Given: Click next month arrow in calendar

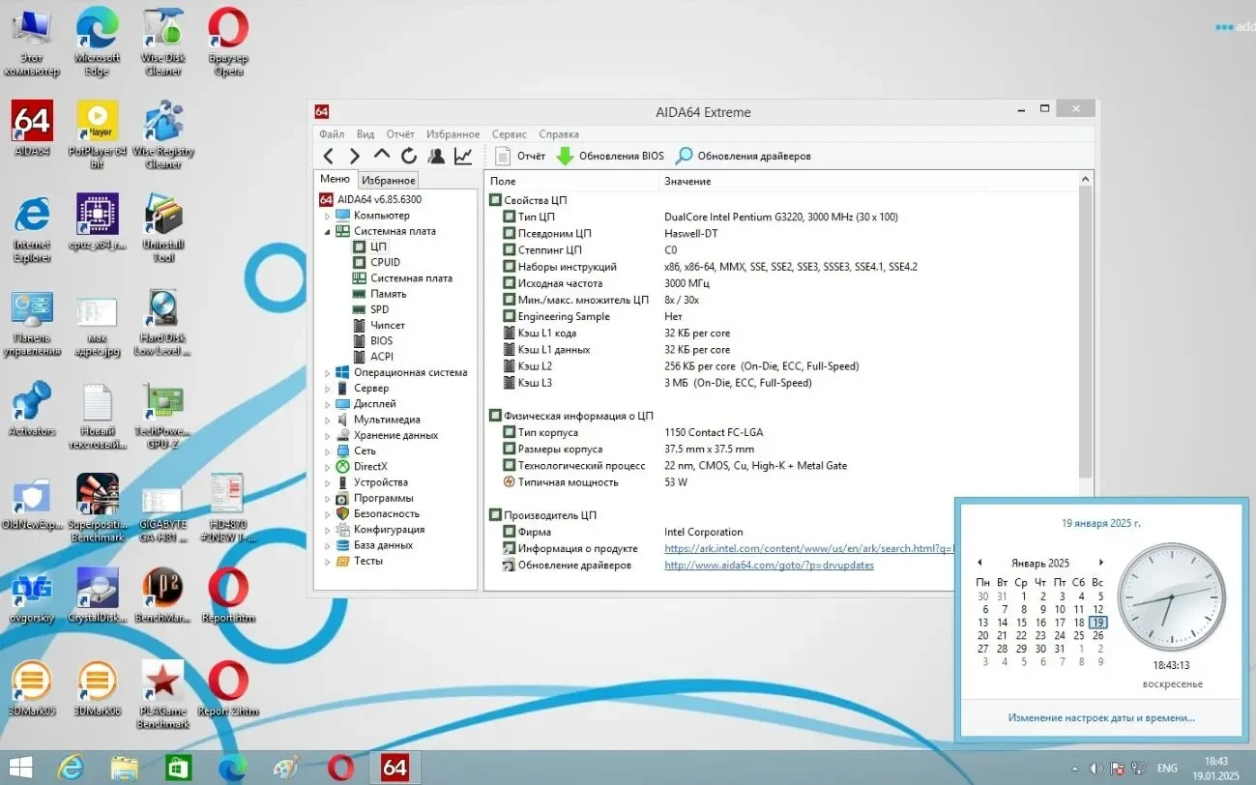Looking at the screenshot, I should pyautogui.click(x=1100, y=563).
